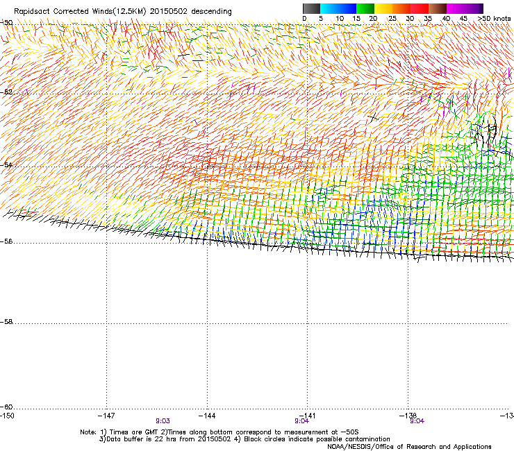Click the '>50 knots' legend label

(494, 19)
